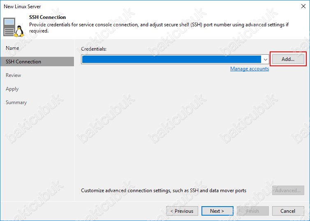Click the SSH Connection header title

point(47,17)
